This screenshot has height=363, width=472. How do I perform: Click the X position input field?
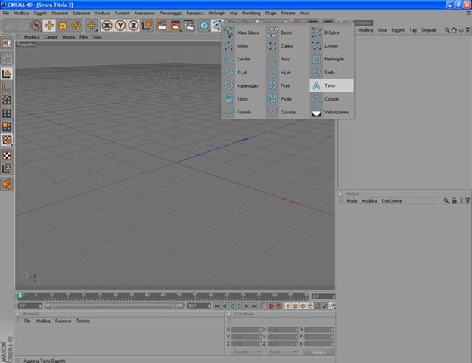(247, 330)
